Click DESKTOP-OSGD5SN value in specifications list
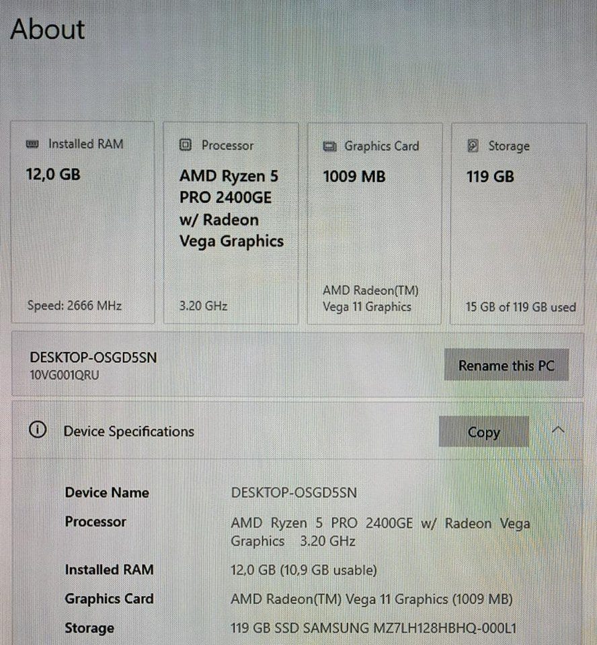The height and width of the screenshot is (645, 597). click(x=294, y=492)
